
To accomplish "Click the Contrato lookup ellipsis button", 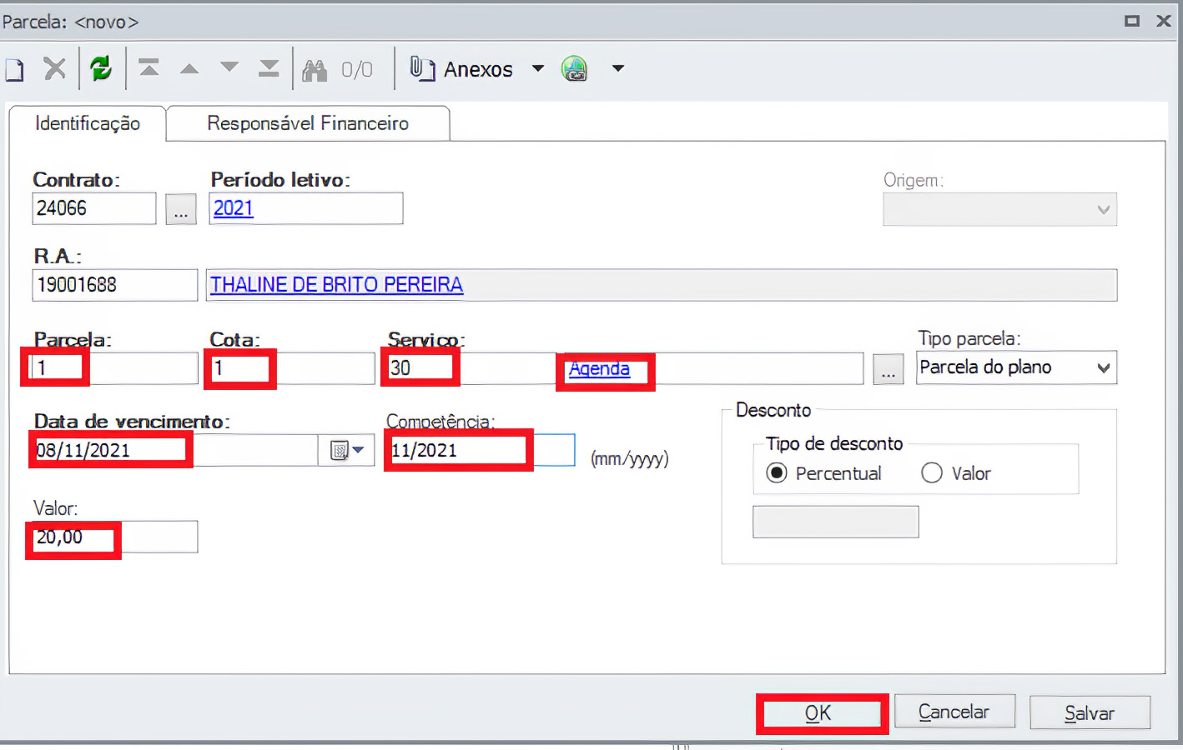I will point(181,209).
